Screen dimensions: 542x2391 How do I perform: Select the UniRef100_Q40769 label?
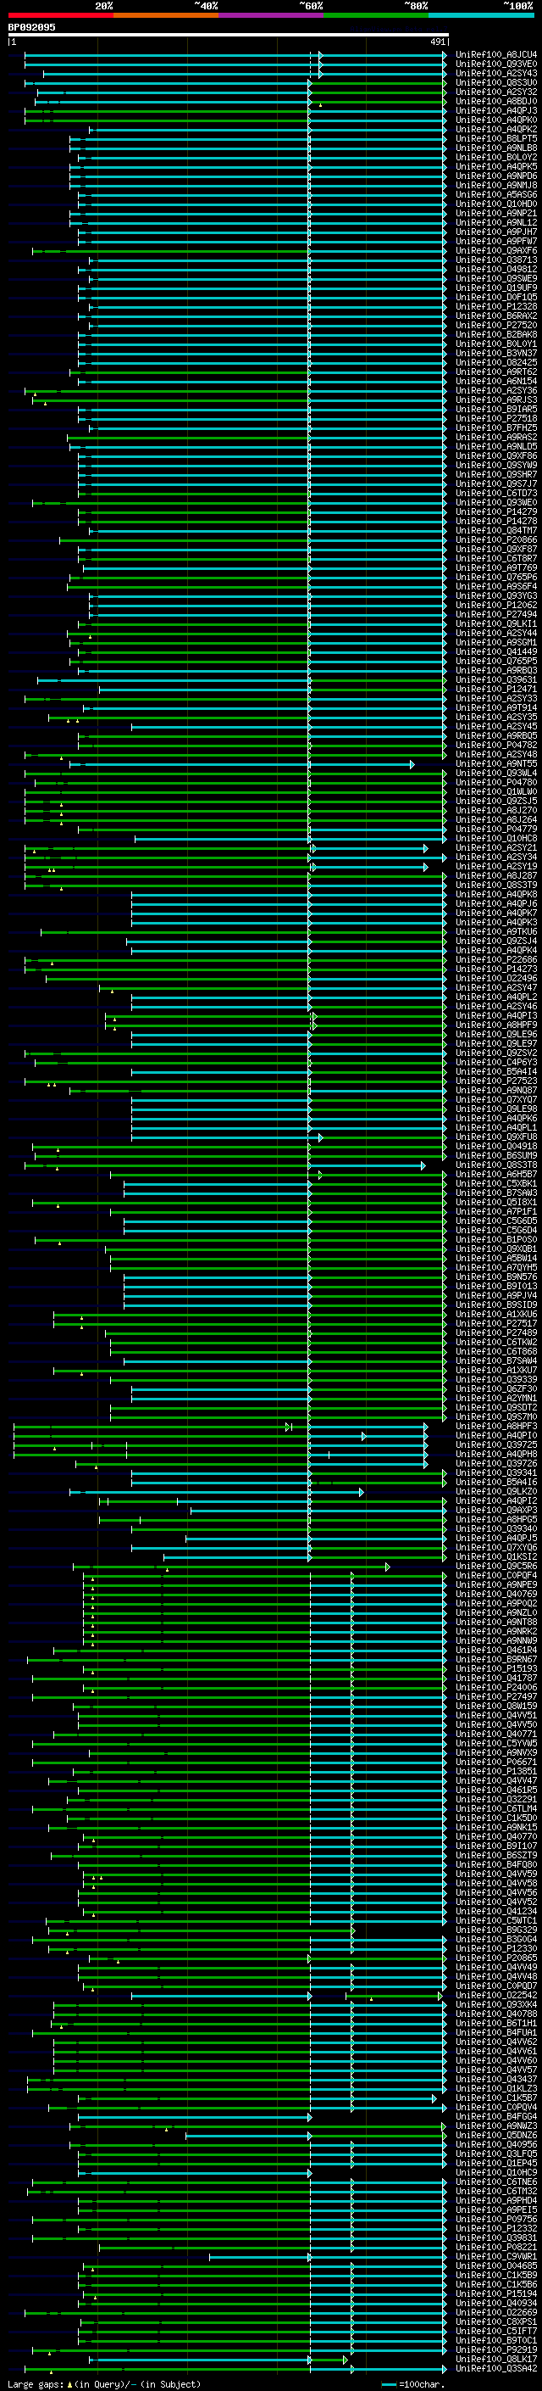pyautogui.click(x=496, y=1595)
